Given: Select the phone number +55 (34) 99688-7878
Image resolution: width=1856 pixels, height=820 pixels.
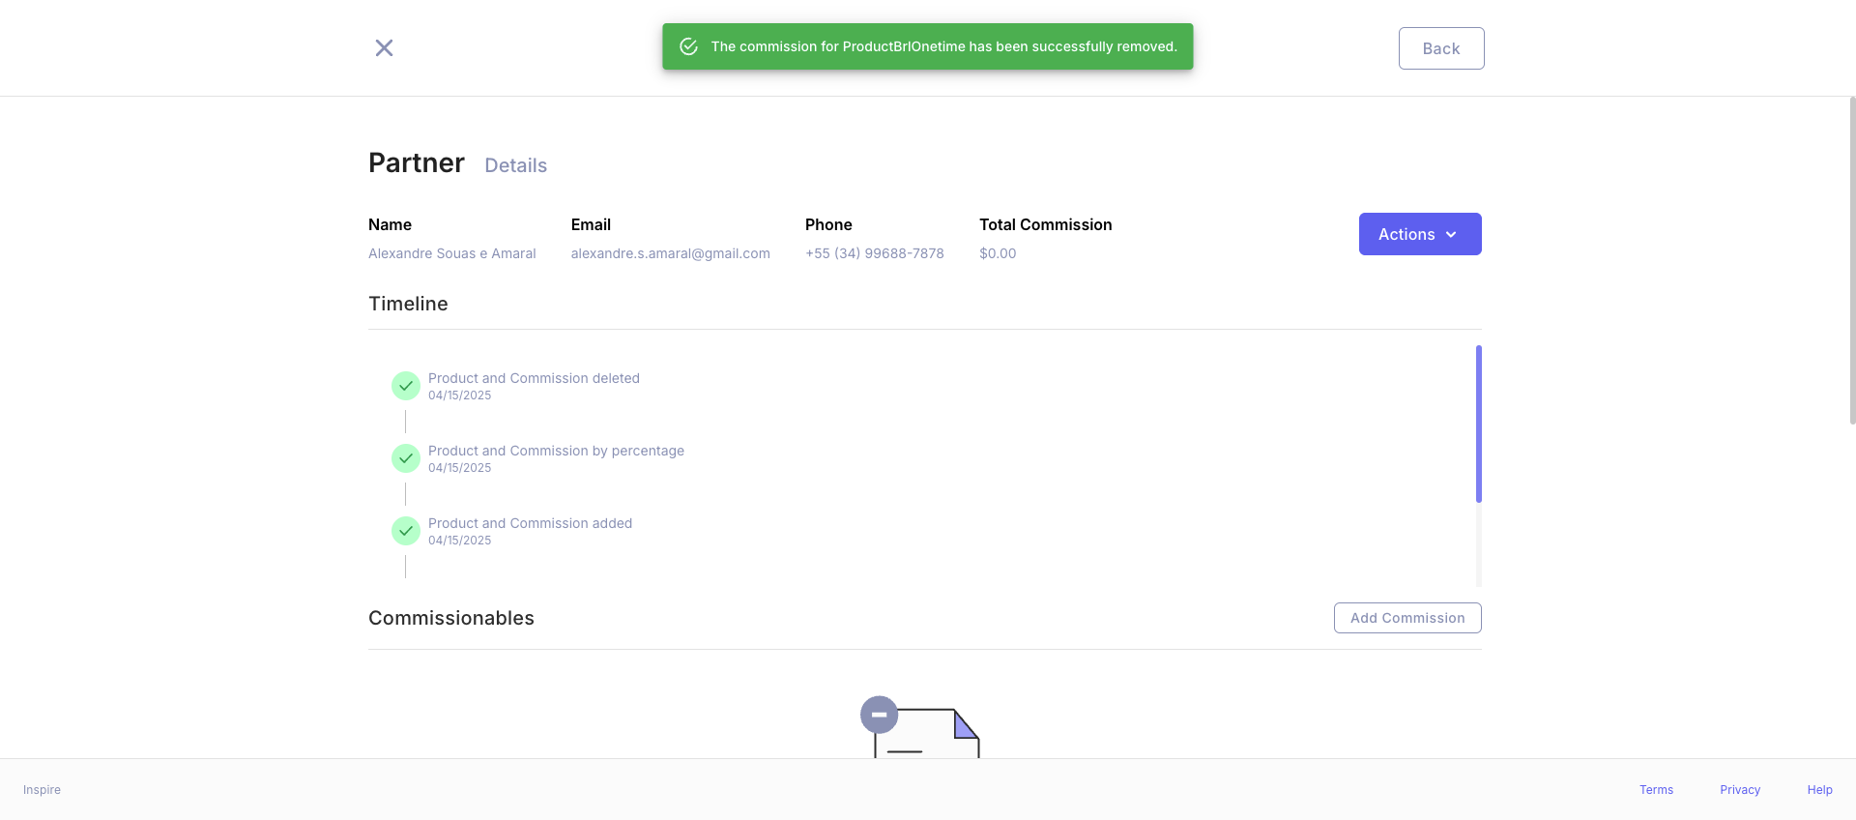Looking at the screenshot, I should click(x=874, y=253).
